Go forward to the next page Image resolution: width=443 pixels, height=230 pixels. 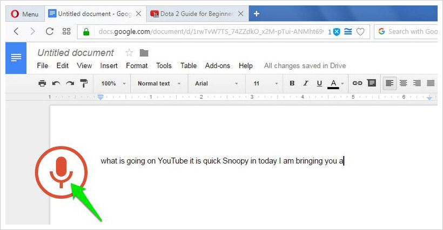[x=33, y=31]
